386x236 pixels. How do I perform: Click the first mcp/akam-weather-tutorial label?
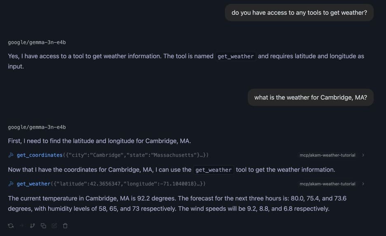(x=327, y=155)
